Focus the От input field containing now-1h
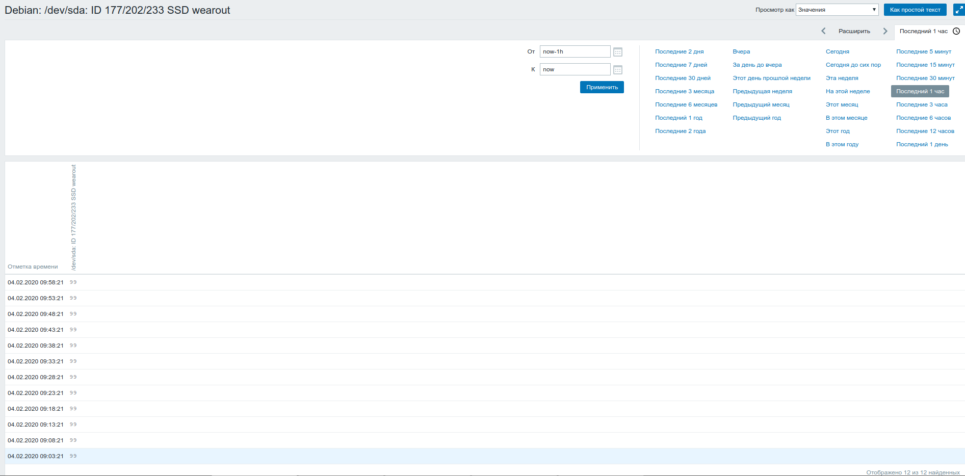This screenshot has height=476, width=965. pyautogui.click(x=575, y=51)
